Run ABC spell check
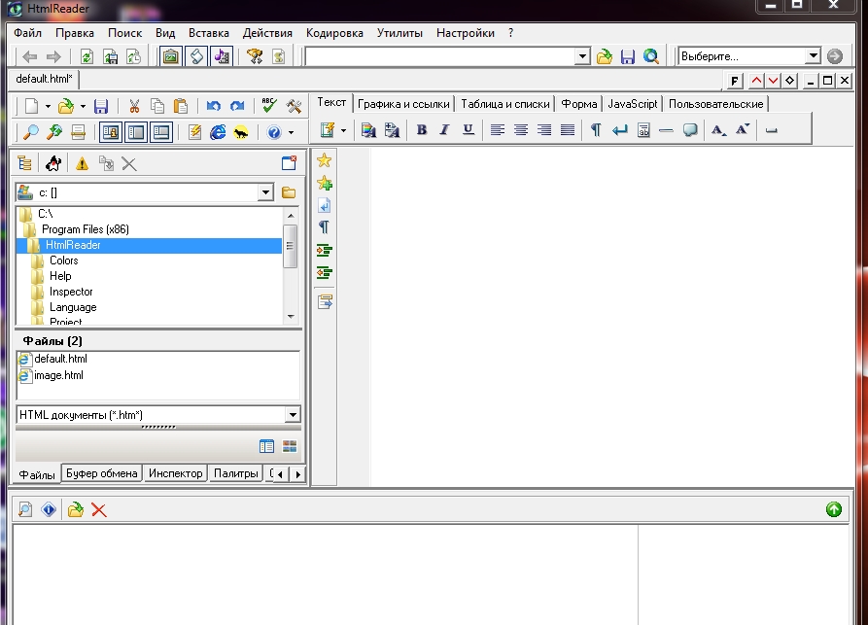Image resolution: width=868 pixels, height=625 pixels. point(269,106)
